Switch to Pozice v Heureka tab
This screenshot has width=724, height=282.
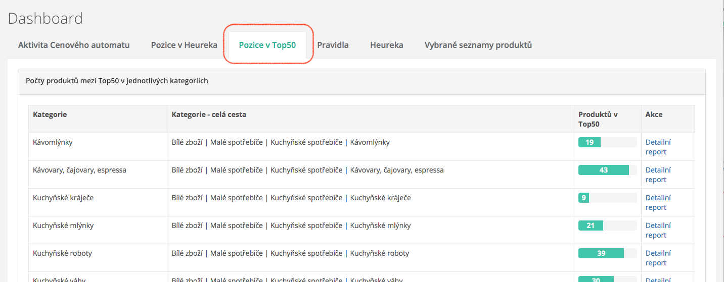point(184,45)
